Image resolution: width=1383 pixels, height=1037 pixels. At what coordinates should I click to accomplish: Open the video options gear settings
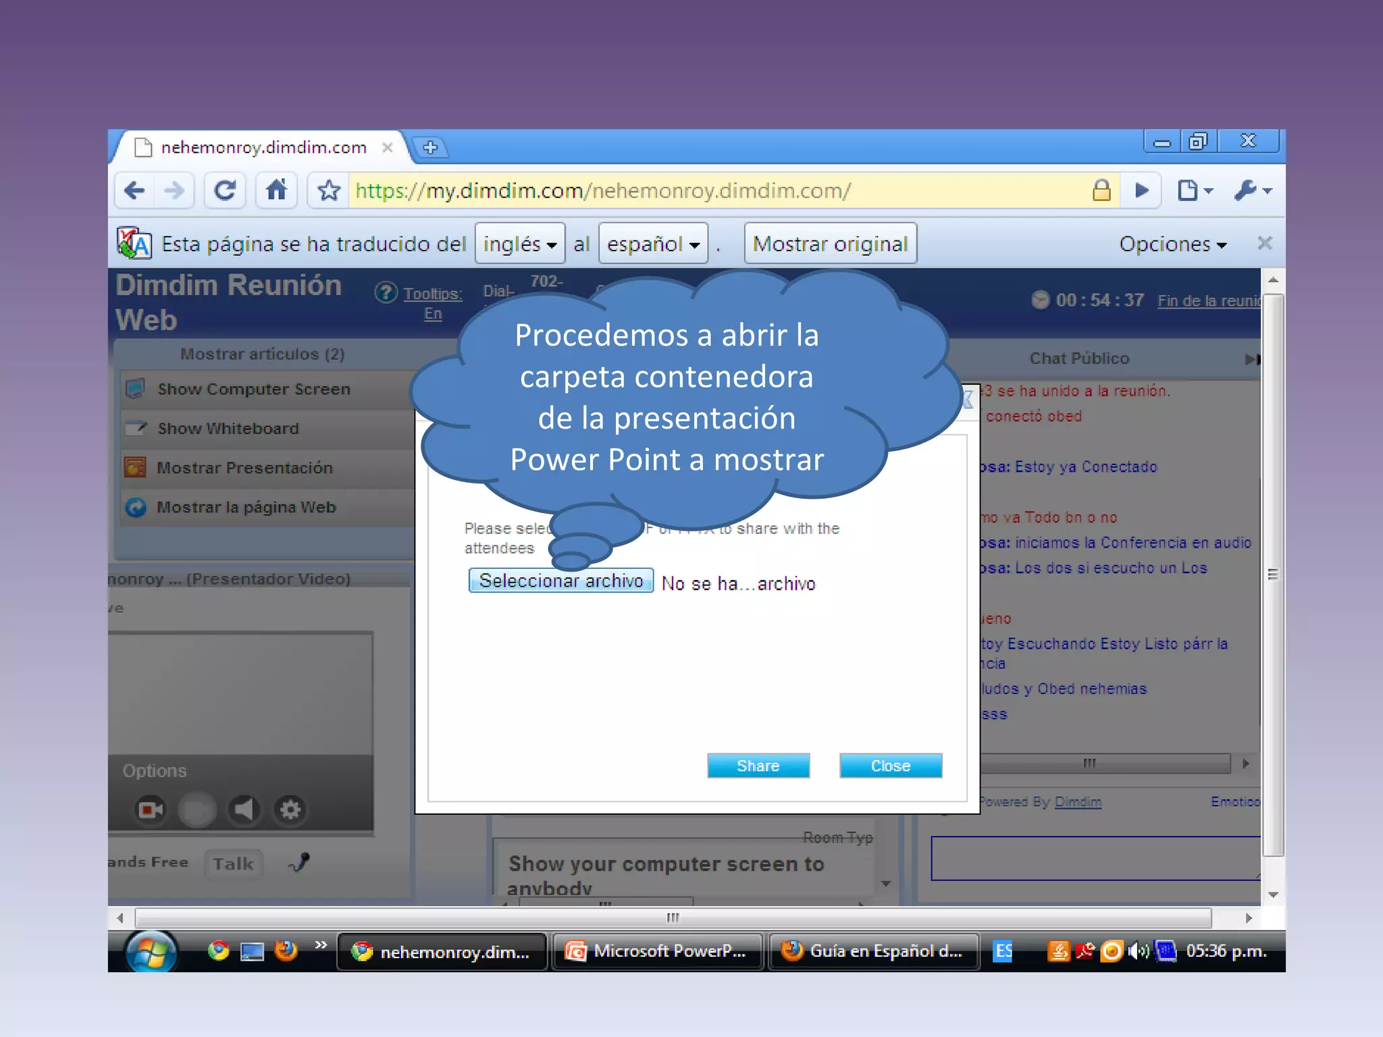[290, 809]
